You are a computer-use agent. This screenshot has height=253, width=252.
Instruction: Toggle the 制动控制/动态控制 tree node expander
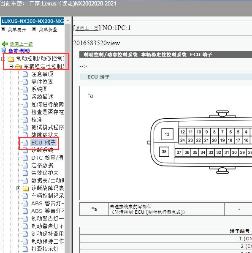pos(3,59)
